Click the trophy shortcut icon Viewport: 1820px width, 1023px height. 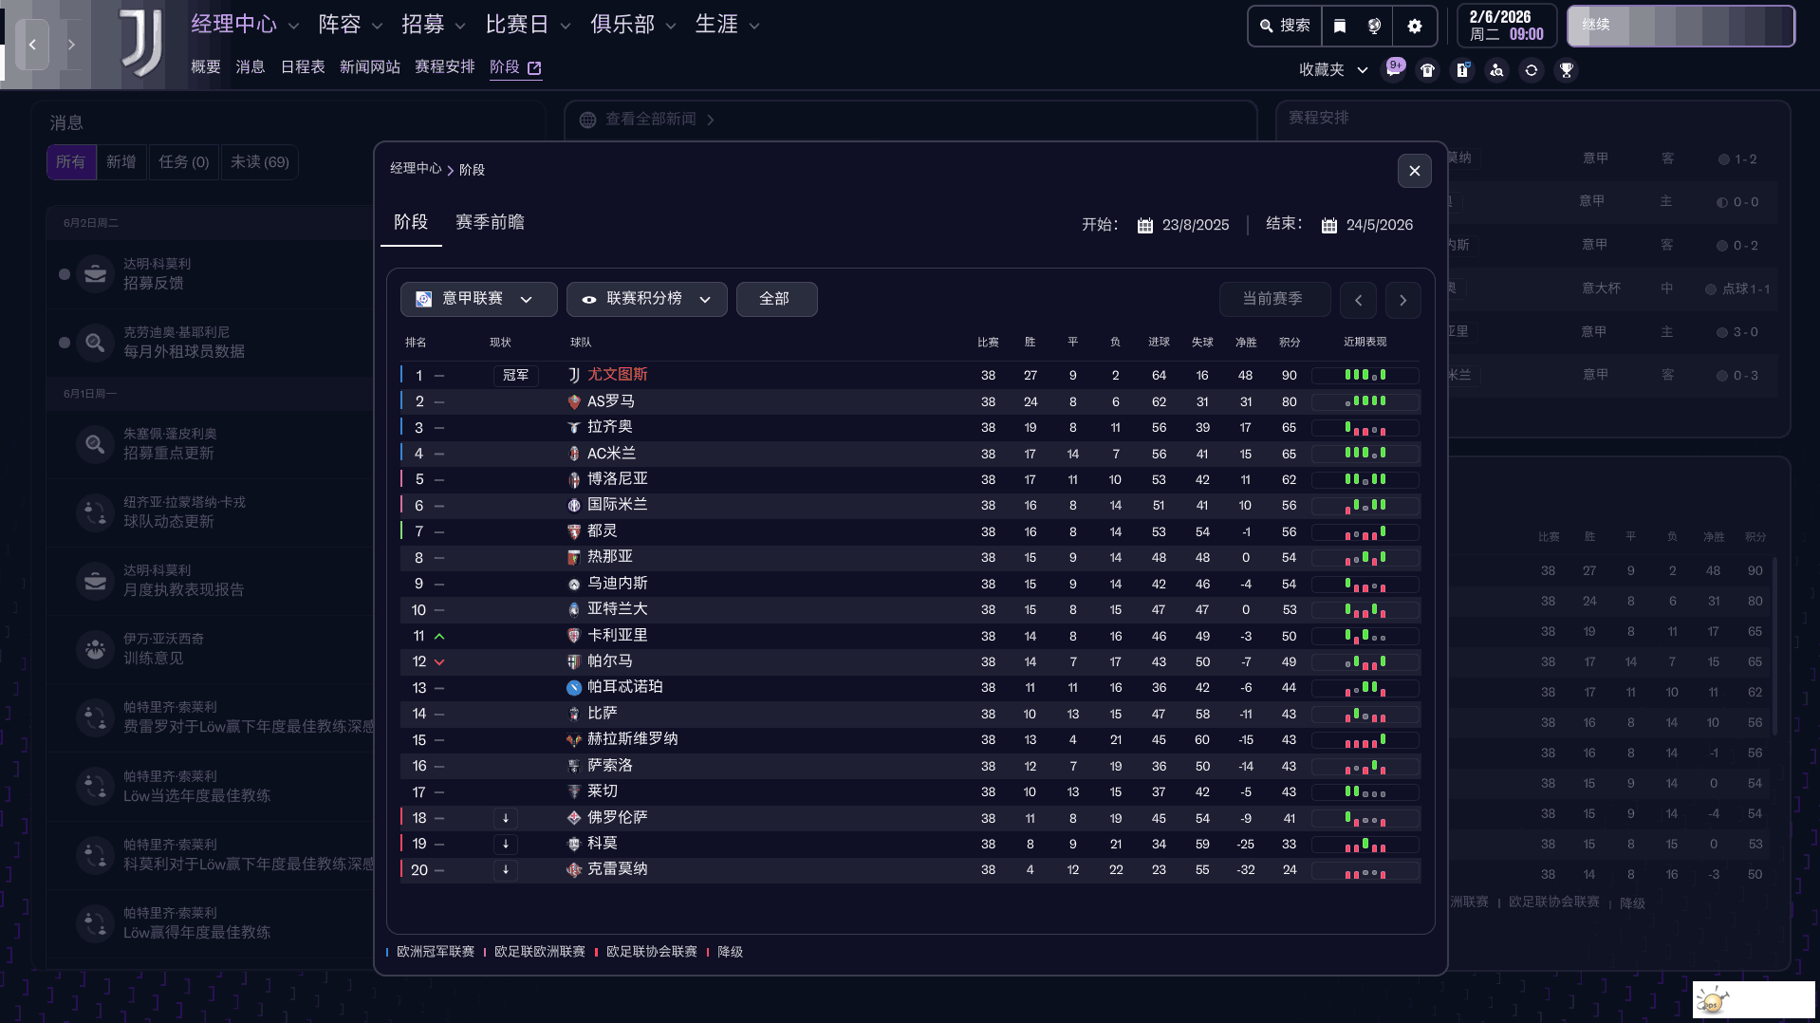click(1566, 70)
